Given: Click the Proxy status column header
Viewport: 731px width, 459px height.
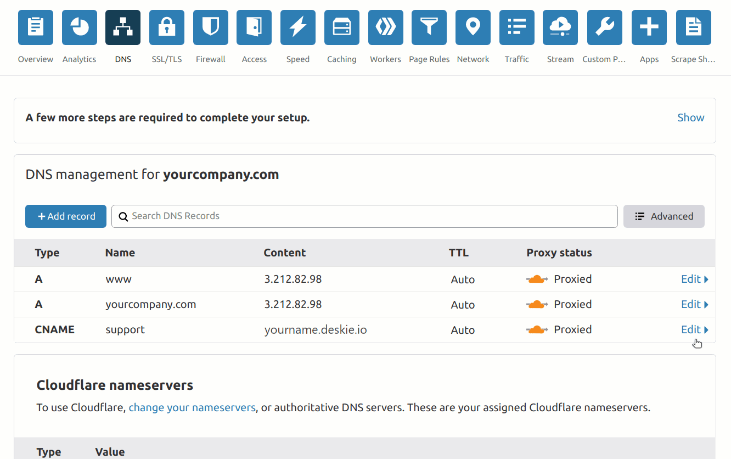Looking at the screenshot, I should (x=559, y=253).
